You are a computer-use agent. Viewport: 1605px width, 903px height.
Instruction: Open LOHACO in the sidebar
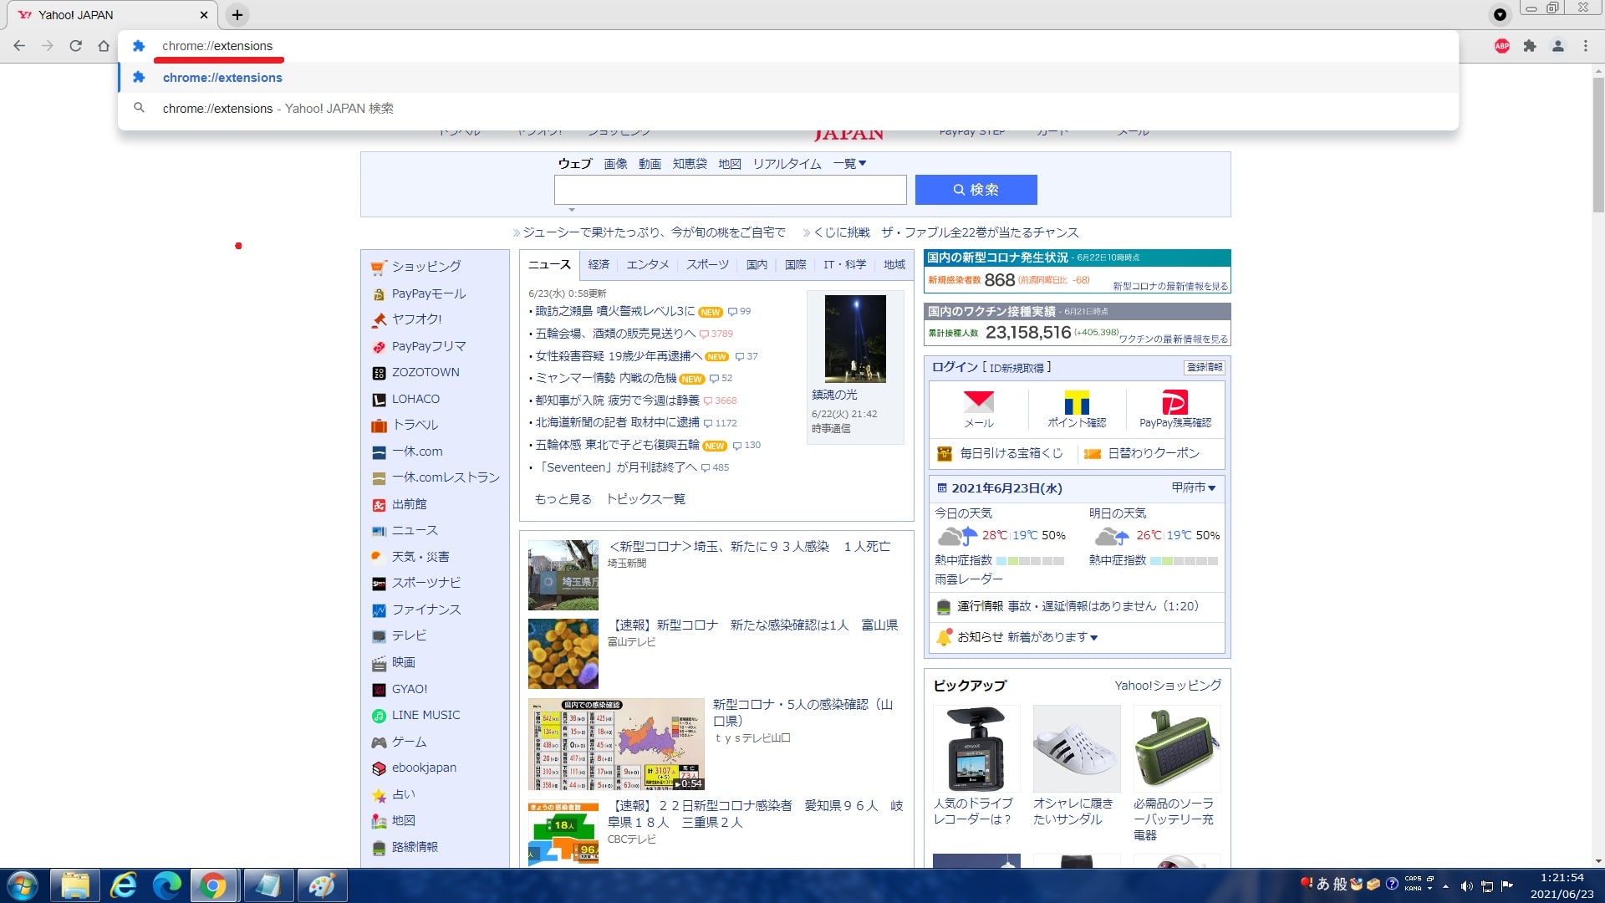415,400
